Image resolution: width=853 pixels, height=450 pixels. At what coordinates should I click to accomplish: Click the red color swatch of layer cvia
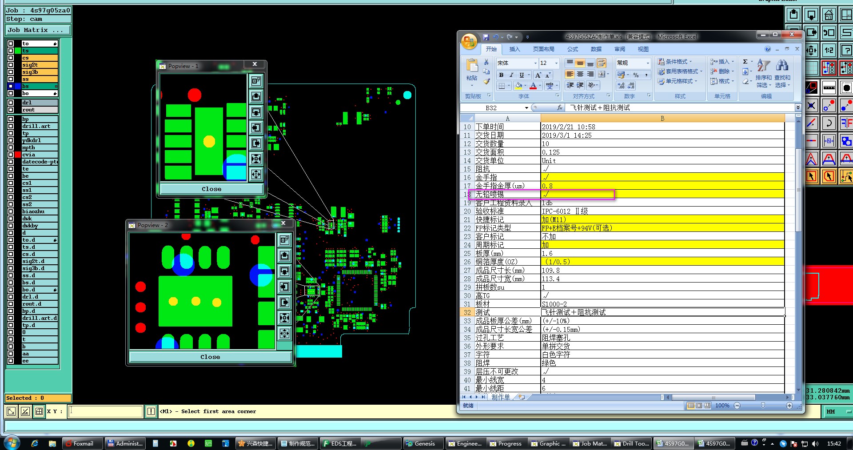[18, 155]
